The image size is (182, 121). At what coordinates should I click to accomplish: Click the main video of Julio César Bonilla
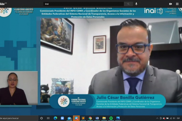111,60
